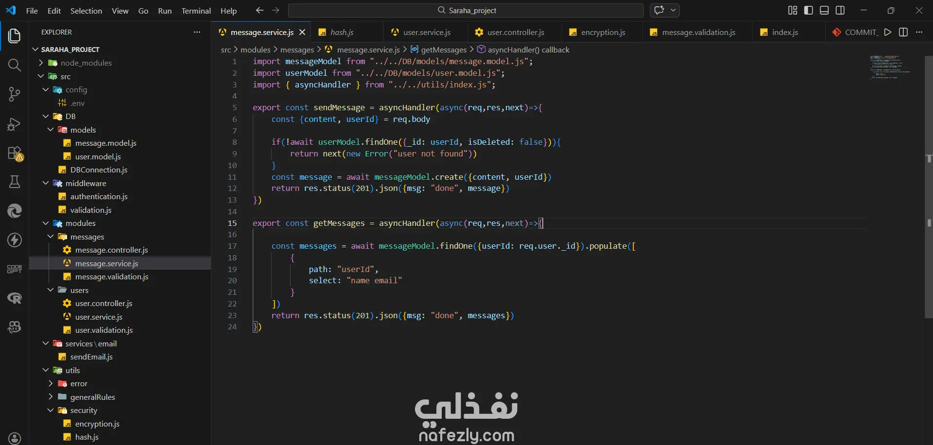Open sendEmail.js in explorer

click(120, 357)
